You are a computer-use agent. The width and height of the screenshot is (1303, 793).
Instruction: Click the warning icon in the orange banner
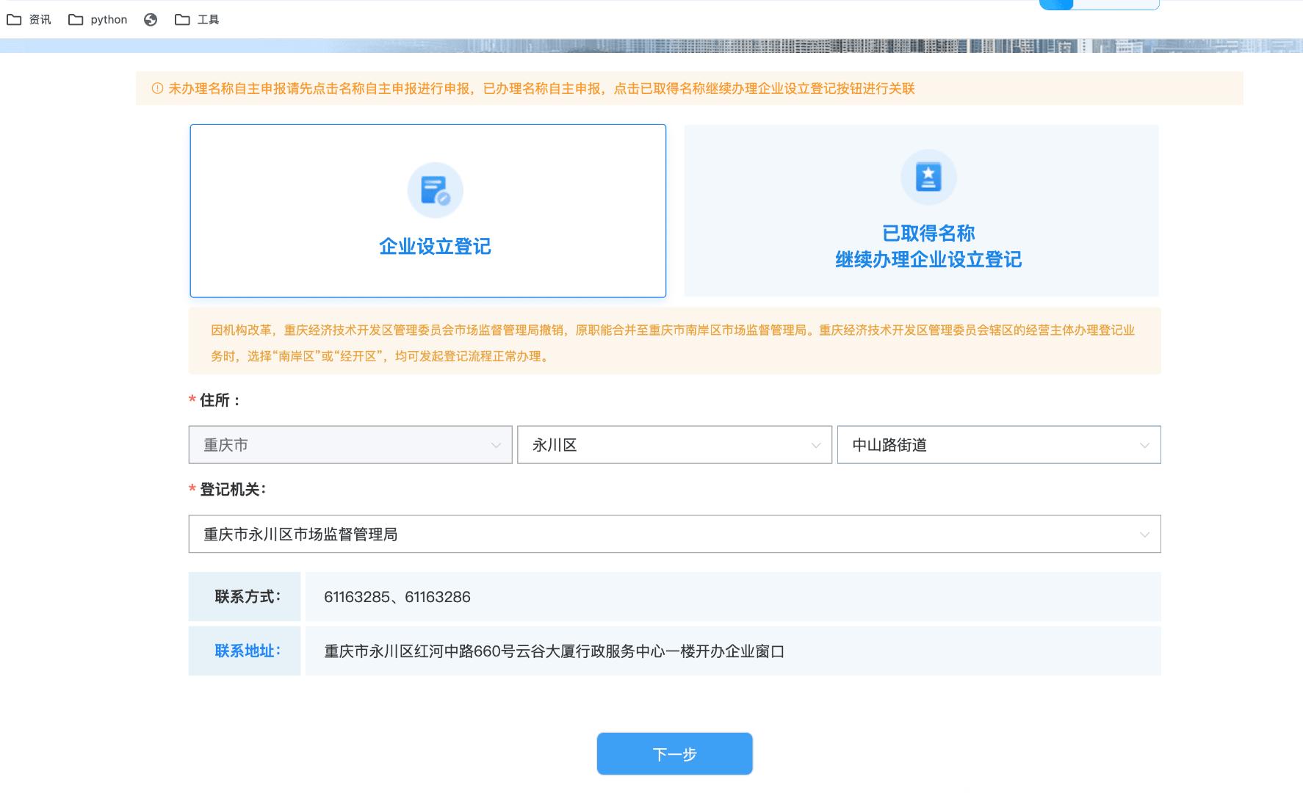click(x=157, y=89)
